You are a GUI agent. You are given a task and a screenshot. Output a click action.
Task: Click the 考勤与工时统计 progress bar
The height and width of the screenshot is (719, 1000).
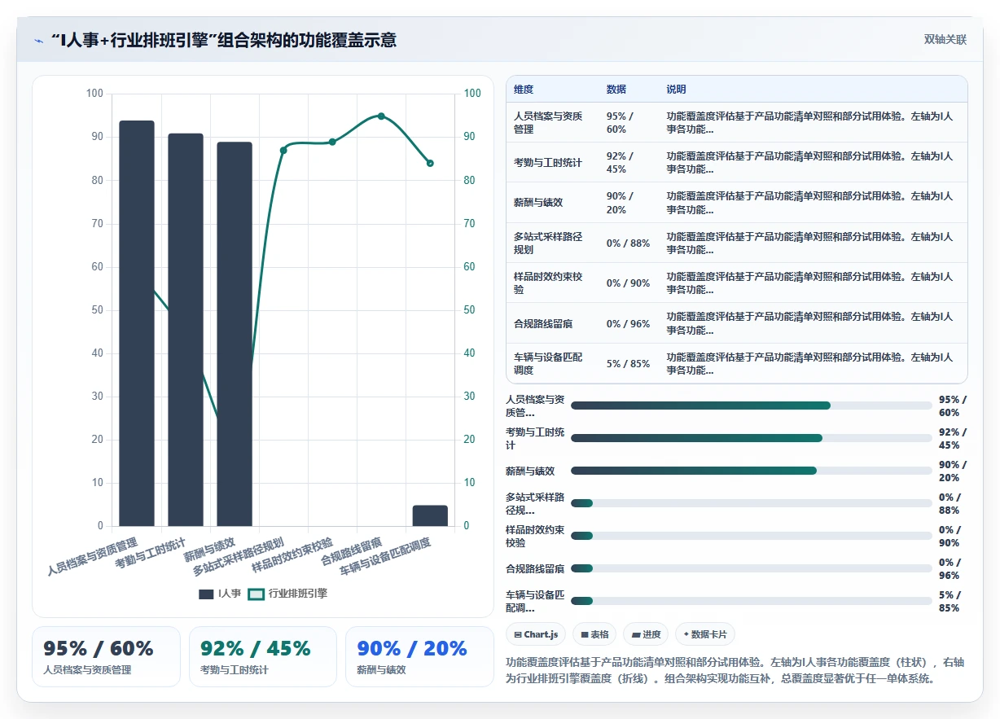click(751, 438)
